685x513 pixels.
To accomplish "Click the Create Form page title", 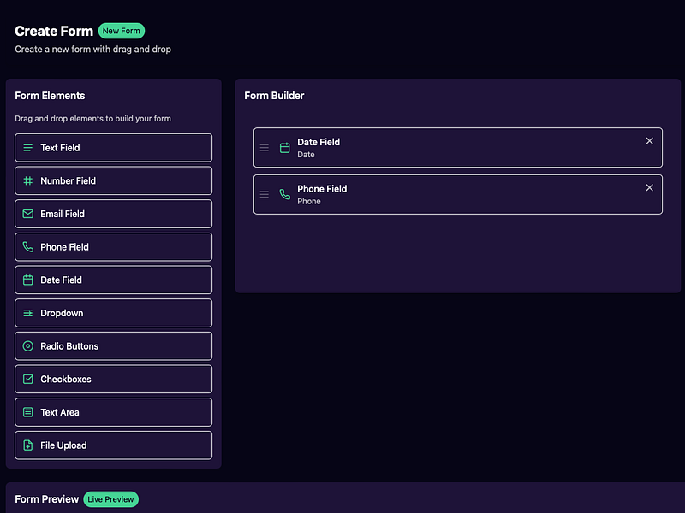I will pyautogui.click(x=54, y=31).
